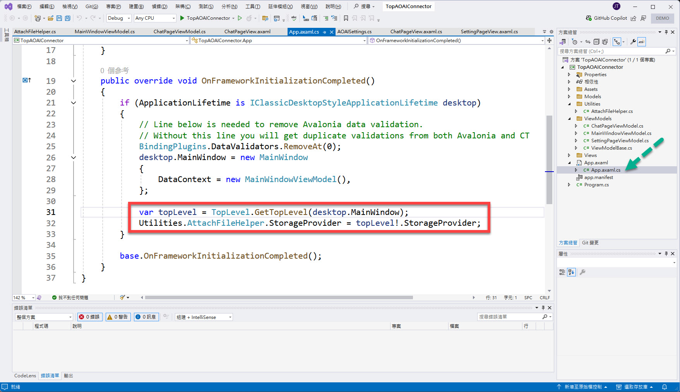Toggle the 0 訊息 messages filter
680x392 pixels.
point(146,317)
